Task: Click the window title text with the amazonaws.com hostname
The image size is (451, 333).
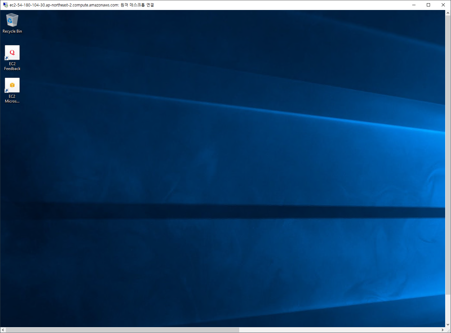Action: pyautogui.click(x=82, y=5)
